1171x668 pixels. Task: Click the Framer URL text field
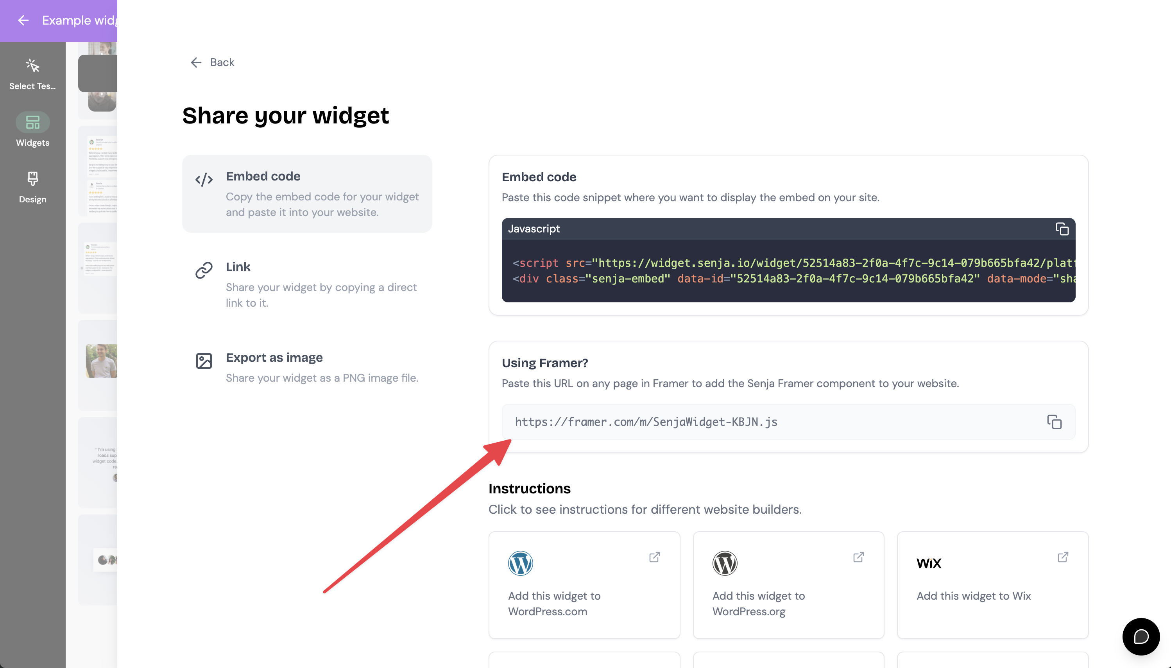pyautogui.click(x=788, y=422)
